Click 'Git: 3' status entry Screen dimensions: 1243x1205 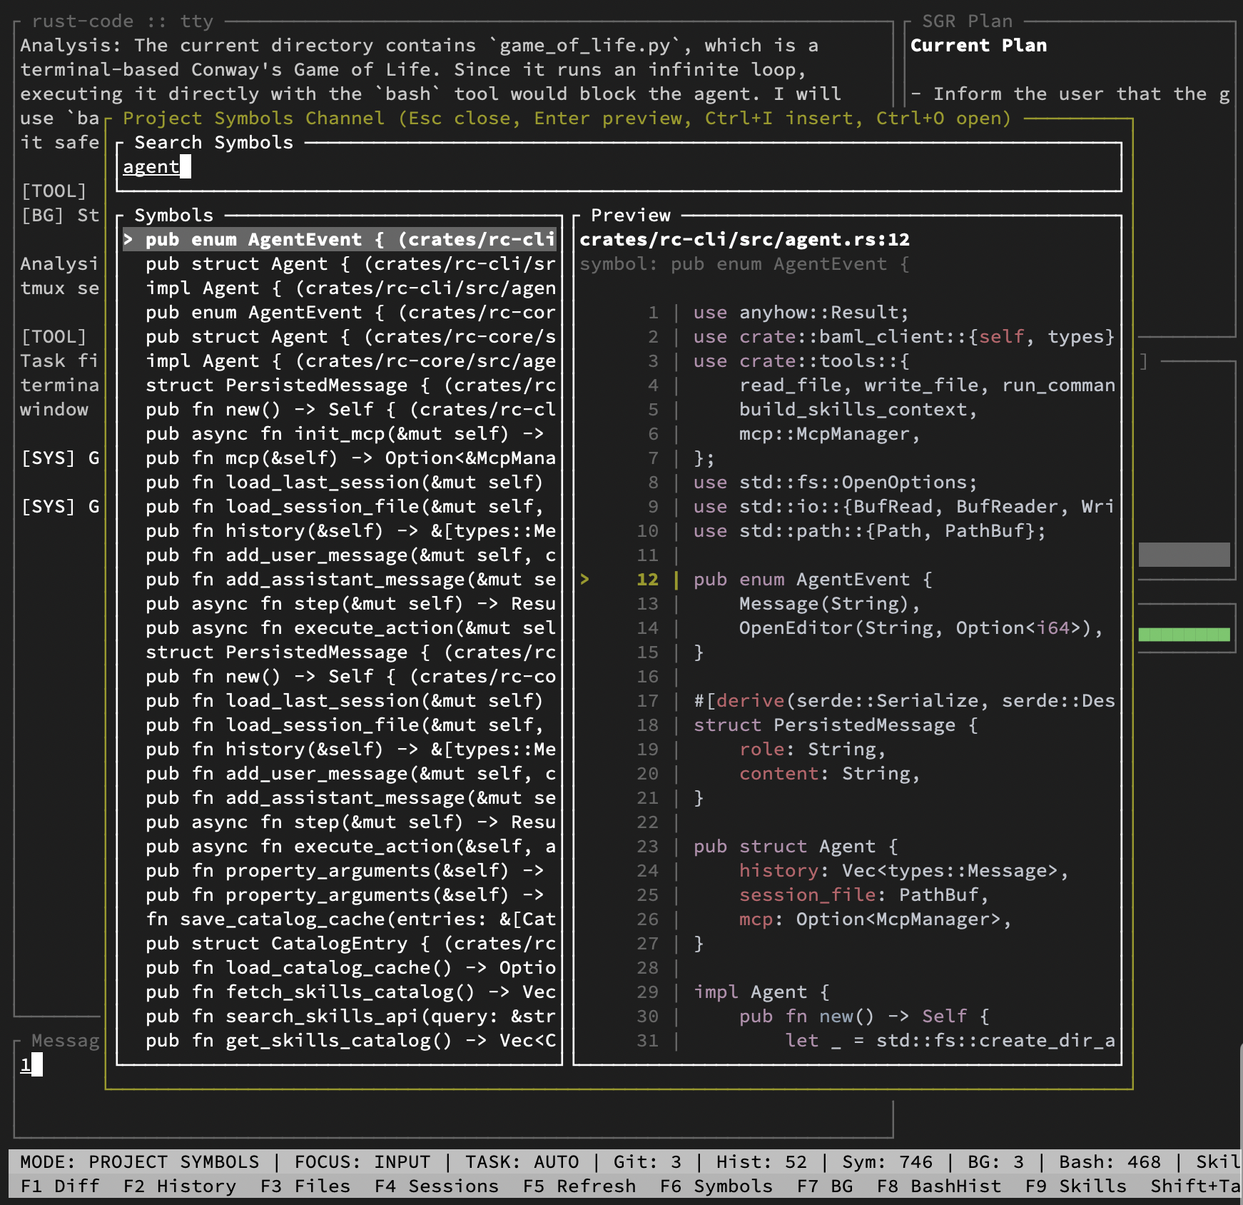pyautogui.click(x=648, y=1162)
